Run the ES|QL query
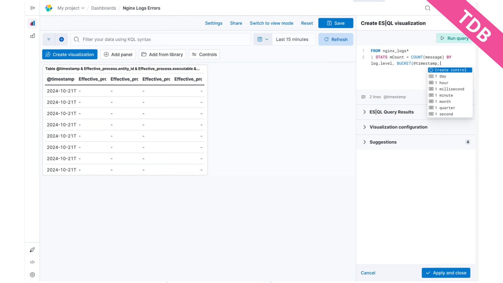 455,38
